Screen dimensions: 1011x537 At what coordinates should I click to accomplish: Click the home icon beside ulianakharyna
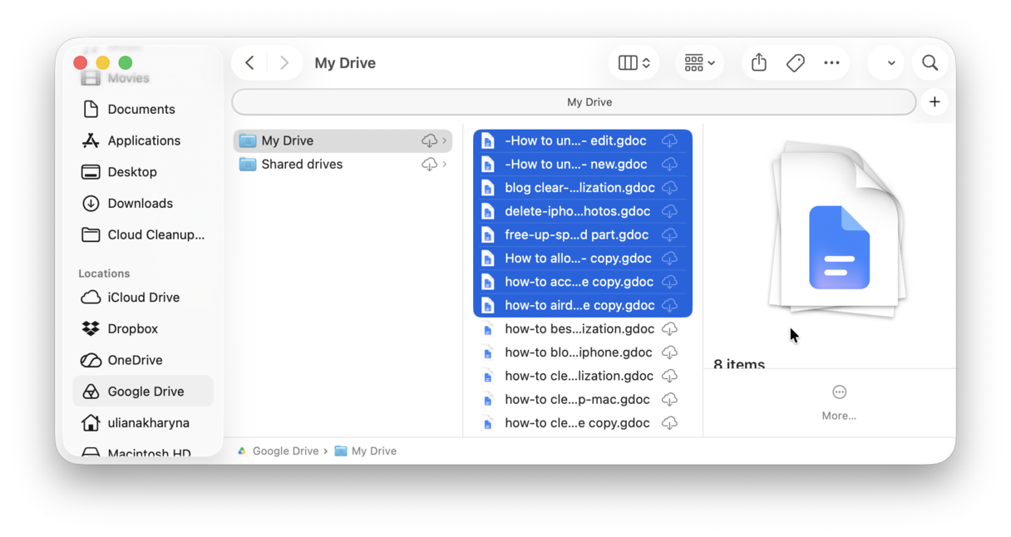91,423
